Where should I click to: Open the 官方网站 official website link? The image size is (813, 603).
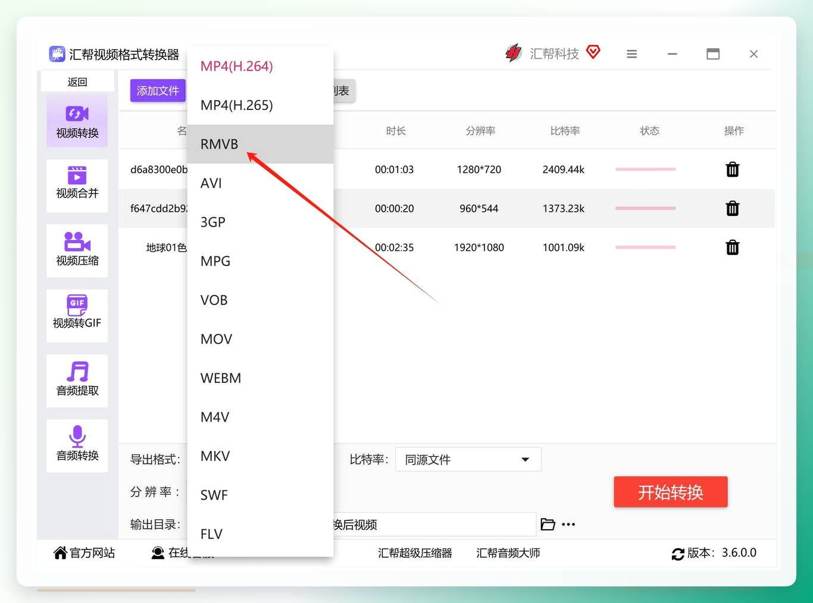pyautogui.click(x=84, y=553)
